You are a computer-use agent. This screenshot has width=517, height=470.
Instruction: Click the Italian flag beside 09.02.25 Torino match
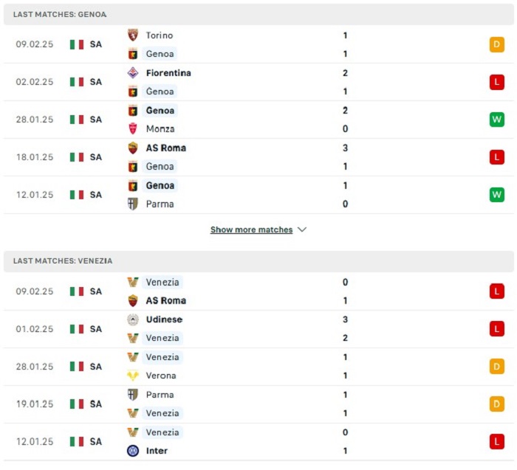[77, 44]
